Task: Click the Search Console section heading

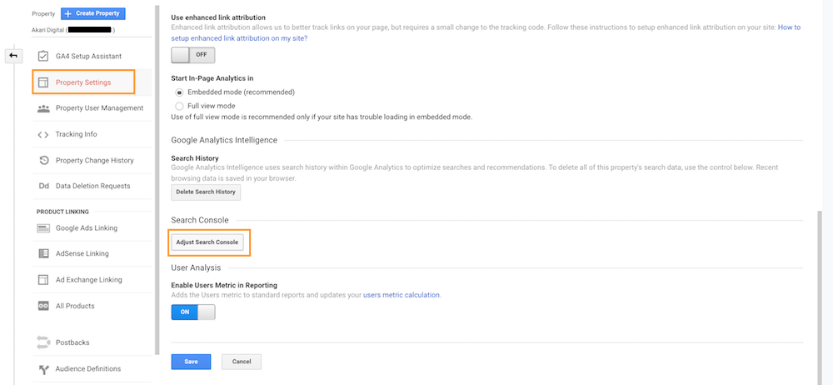Action: 200,220
